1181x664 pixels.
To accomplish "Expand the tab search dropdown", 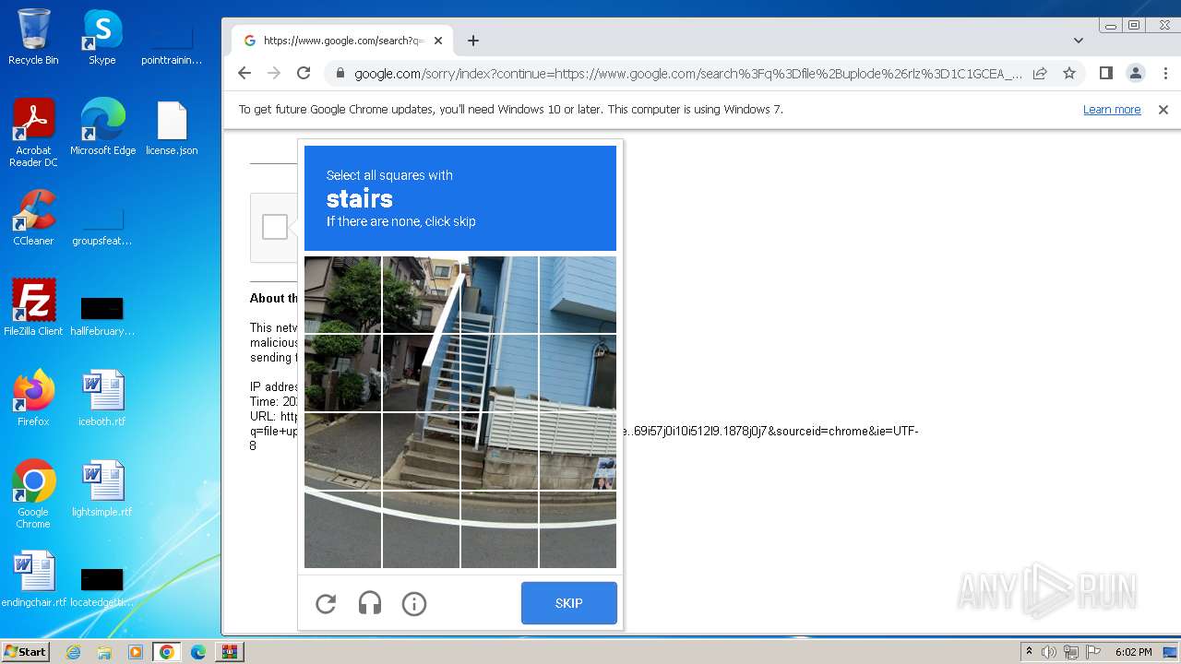I will click(x=1079, y=41).
